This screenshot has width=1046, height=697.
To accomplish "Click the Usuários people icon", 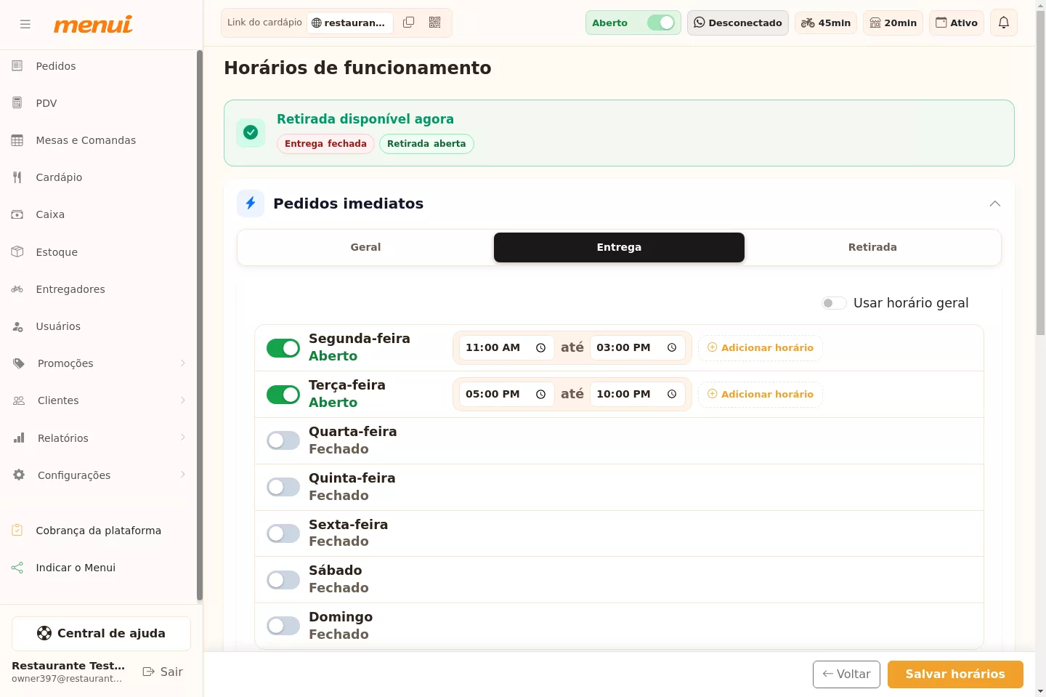I will [x=17, y=326].
